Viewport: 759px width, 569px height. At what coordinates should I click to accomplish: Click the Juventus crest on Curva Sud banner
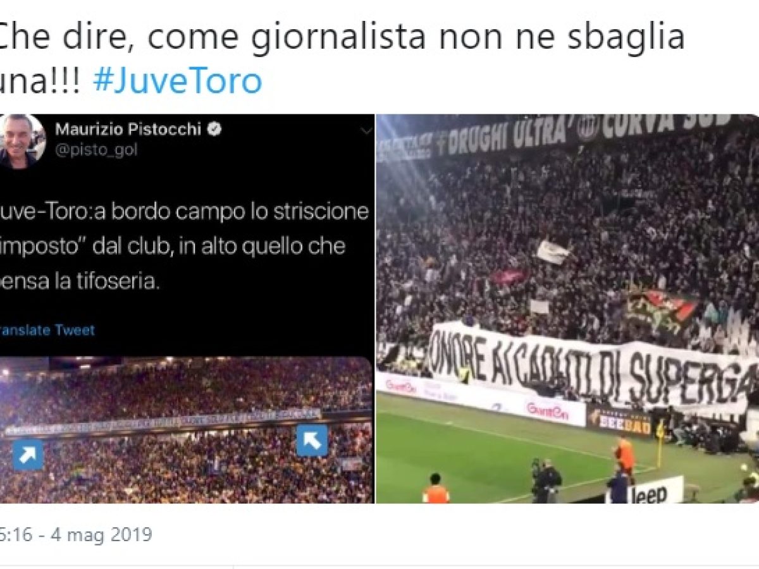(x=588, y=127)
